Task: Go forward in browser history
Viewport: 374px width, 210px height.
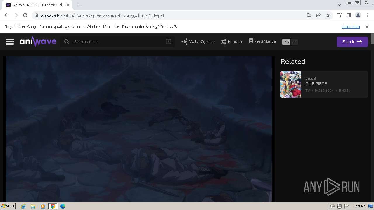Action: [16, 15]
